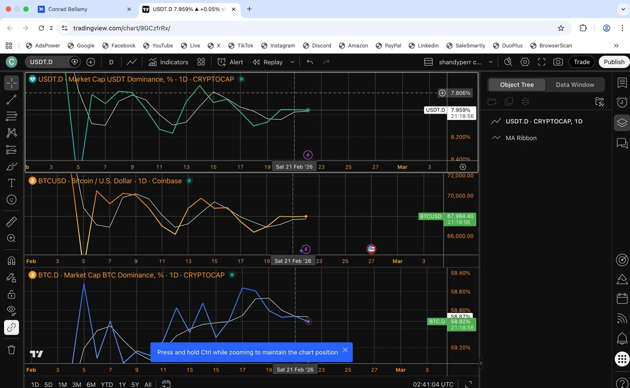Open the D interval selector
630x388 pixels.
point(111,62)
